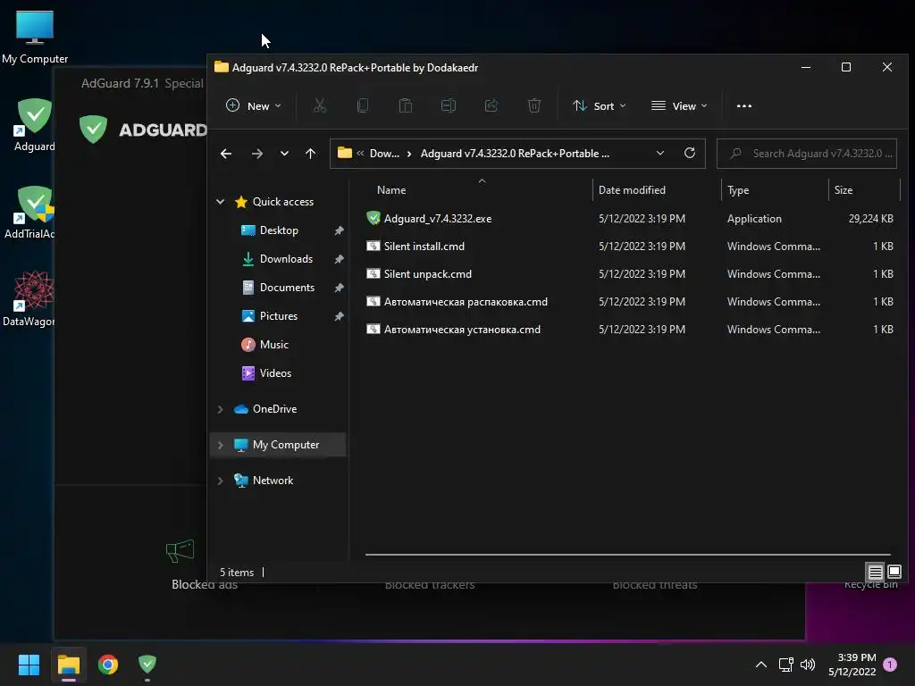
Task: Click the horizontal scrollbar in the file list
Action: click(x=627, y=554)
